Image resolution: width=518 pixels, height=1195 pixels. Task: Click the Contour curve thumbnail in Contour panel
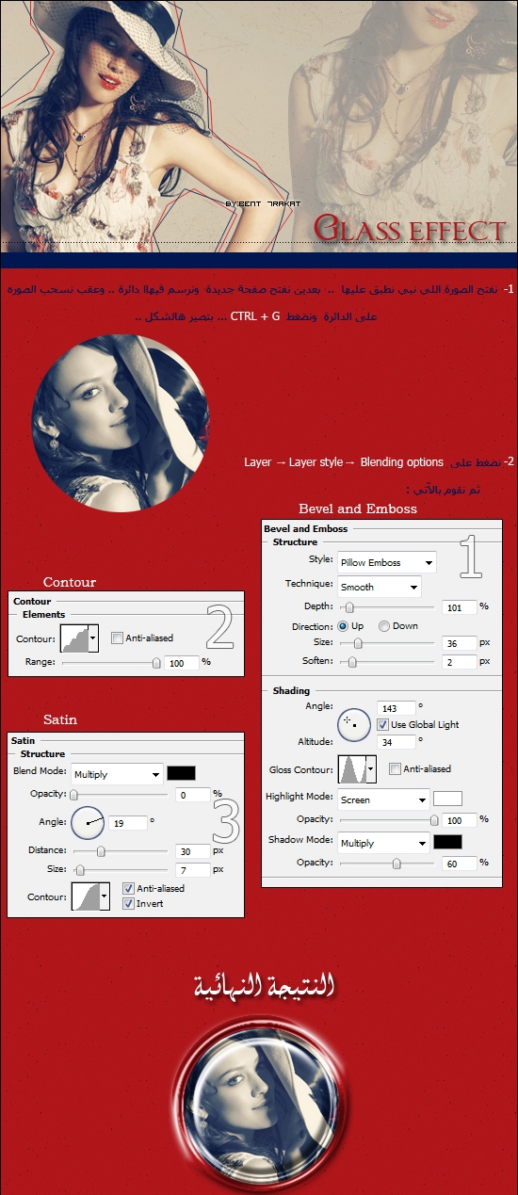tap(74, 638)
